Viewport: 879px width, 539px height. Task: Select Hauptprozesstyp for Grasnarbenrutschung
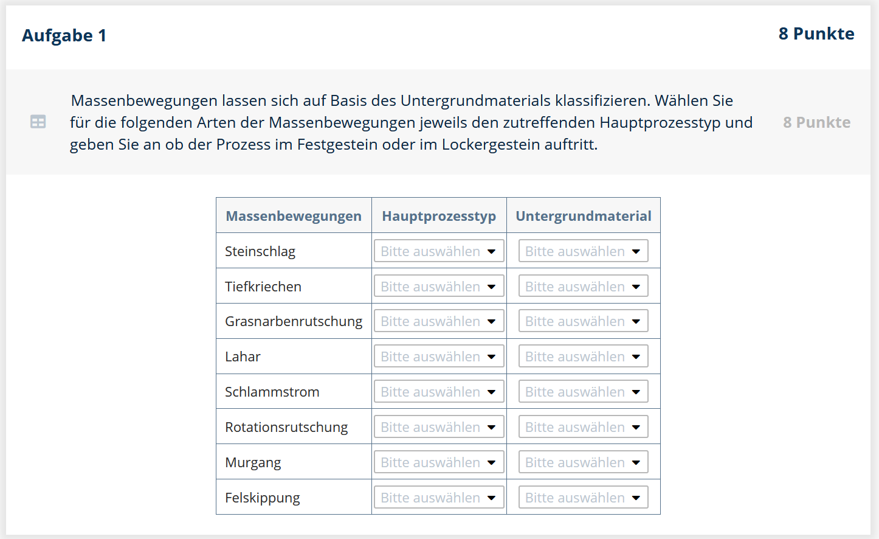coord(439,321)
